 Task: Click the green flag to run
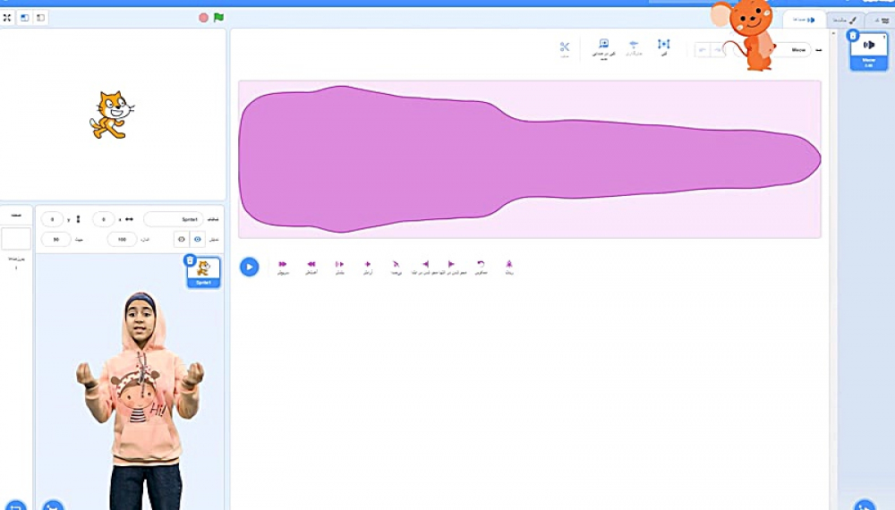(x=219, y=17)
